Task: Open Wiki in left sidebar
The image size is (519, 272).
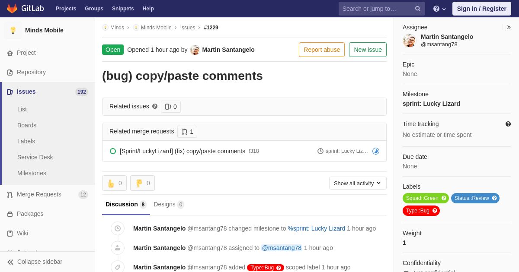Action: (48, 233)
